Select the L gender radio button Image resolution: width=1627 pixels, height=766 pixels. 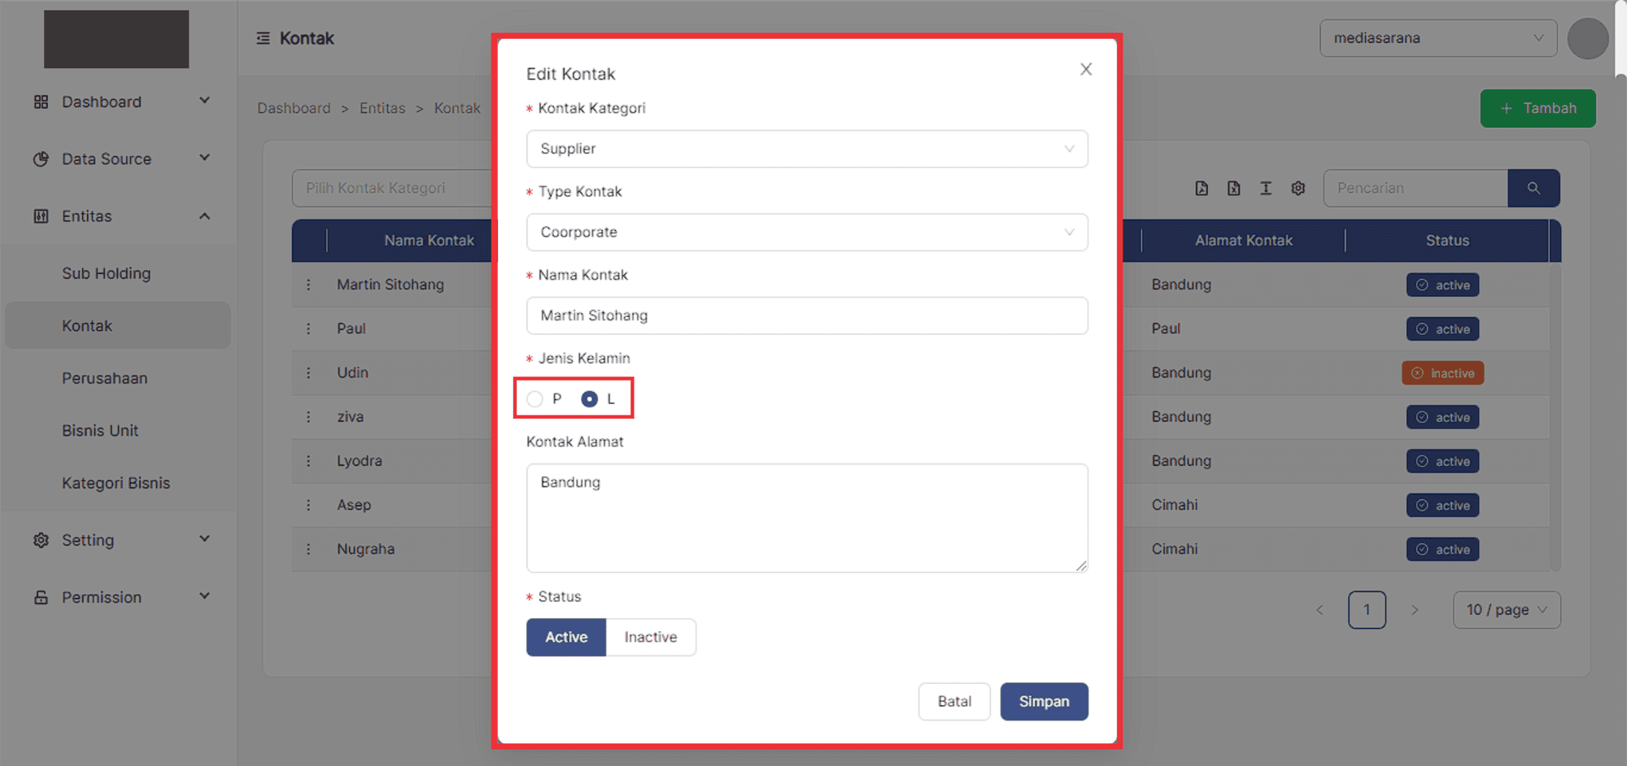[x=590, y=399]
